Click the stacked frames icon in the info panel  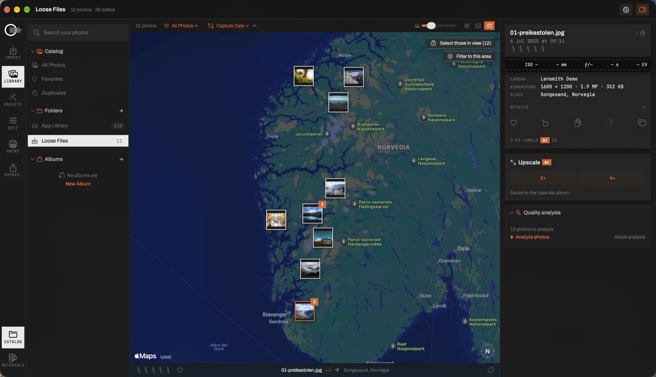(x=642, y=123)
